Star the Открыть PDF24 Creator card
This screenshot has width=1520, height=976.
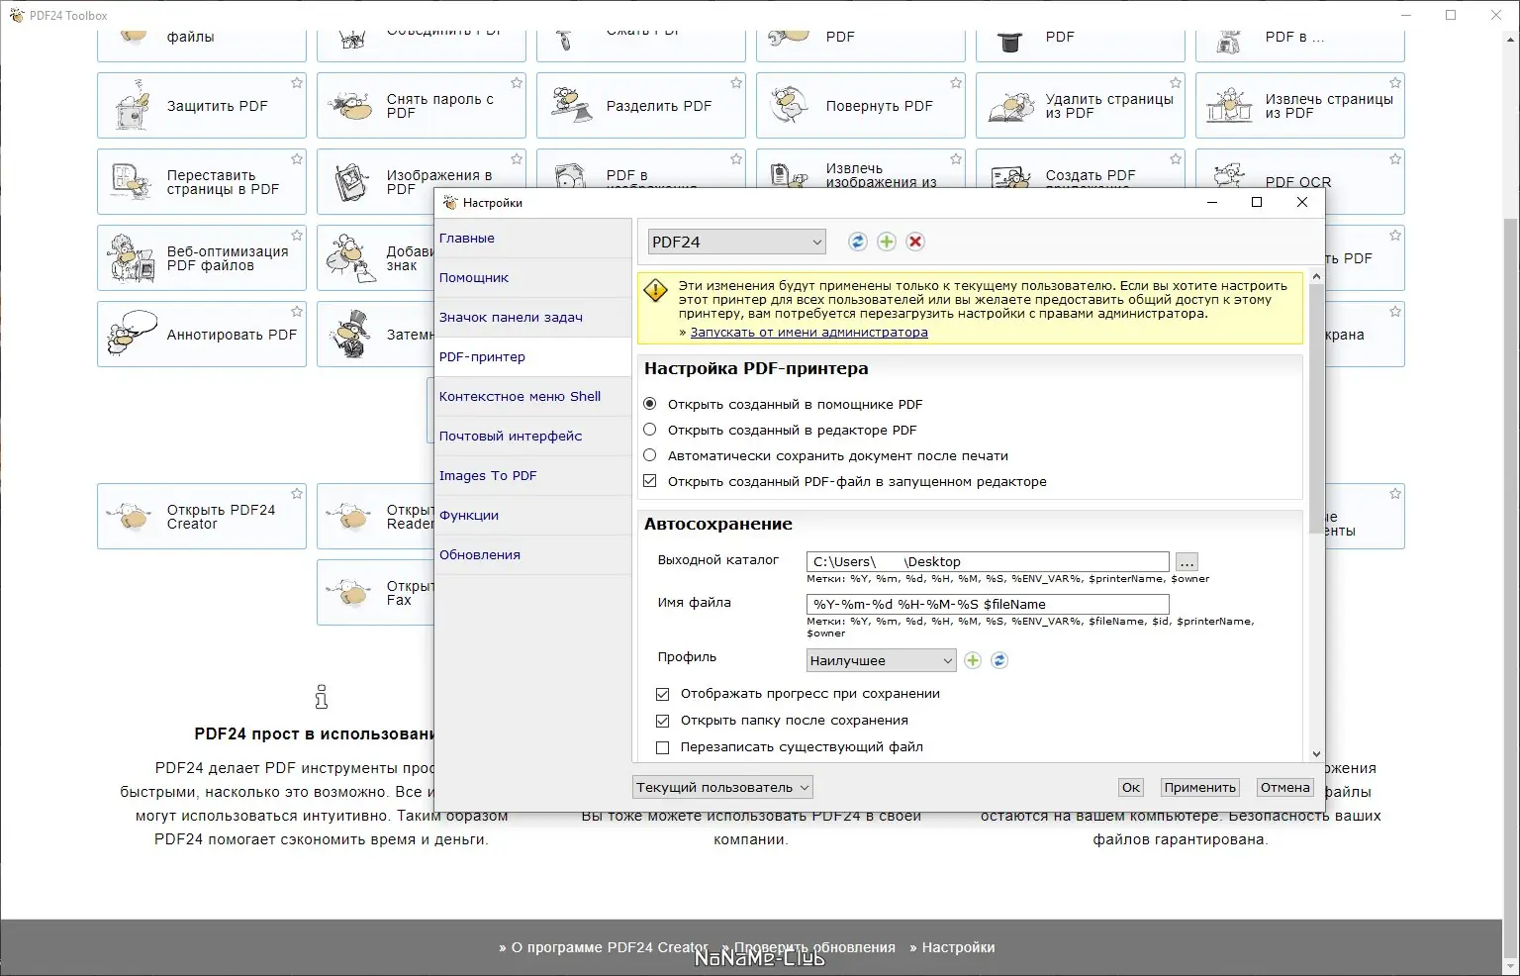click(x=297, y=493)
